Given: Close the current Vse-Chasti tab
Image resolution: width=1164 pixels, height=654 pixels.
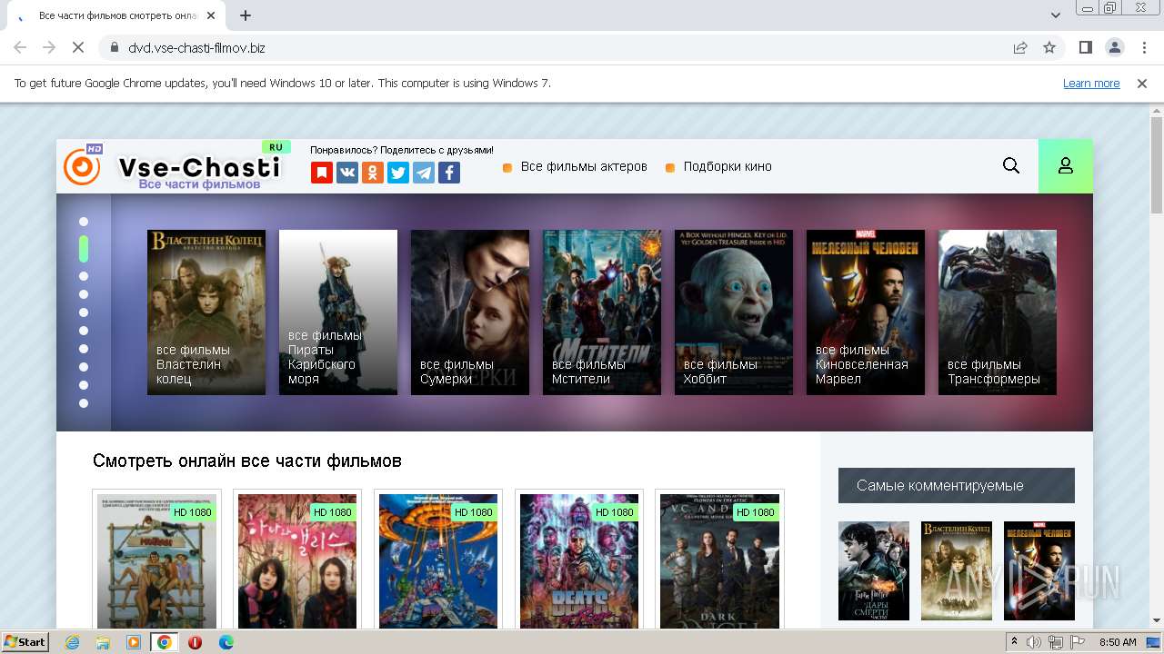Looking at the screenshot, I should pyautogui.click(x=211, y=15).
